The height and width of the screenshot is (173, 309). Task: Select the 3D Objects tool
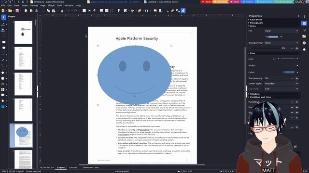pos(3,107)
